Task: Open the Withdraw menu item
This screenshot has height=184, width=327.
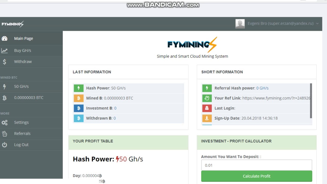Action: click(x=31, y=62)
